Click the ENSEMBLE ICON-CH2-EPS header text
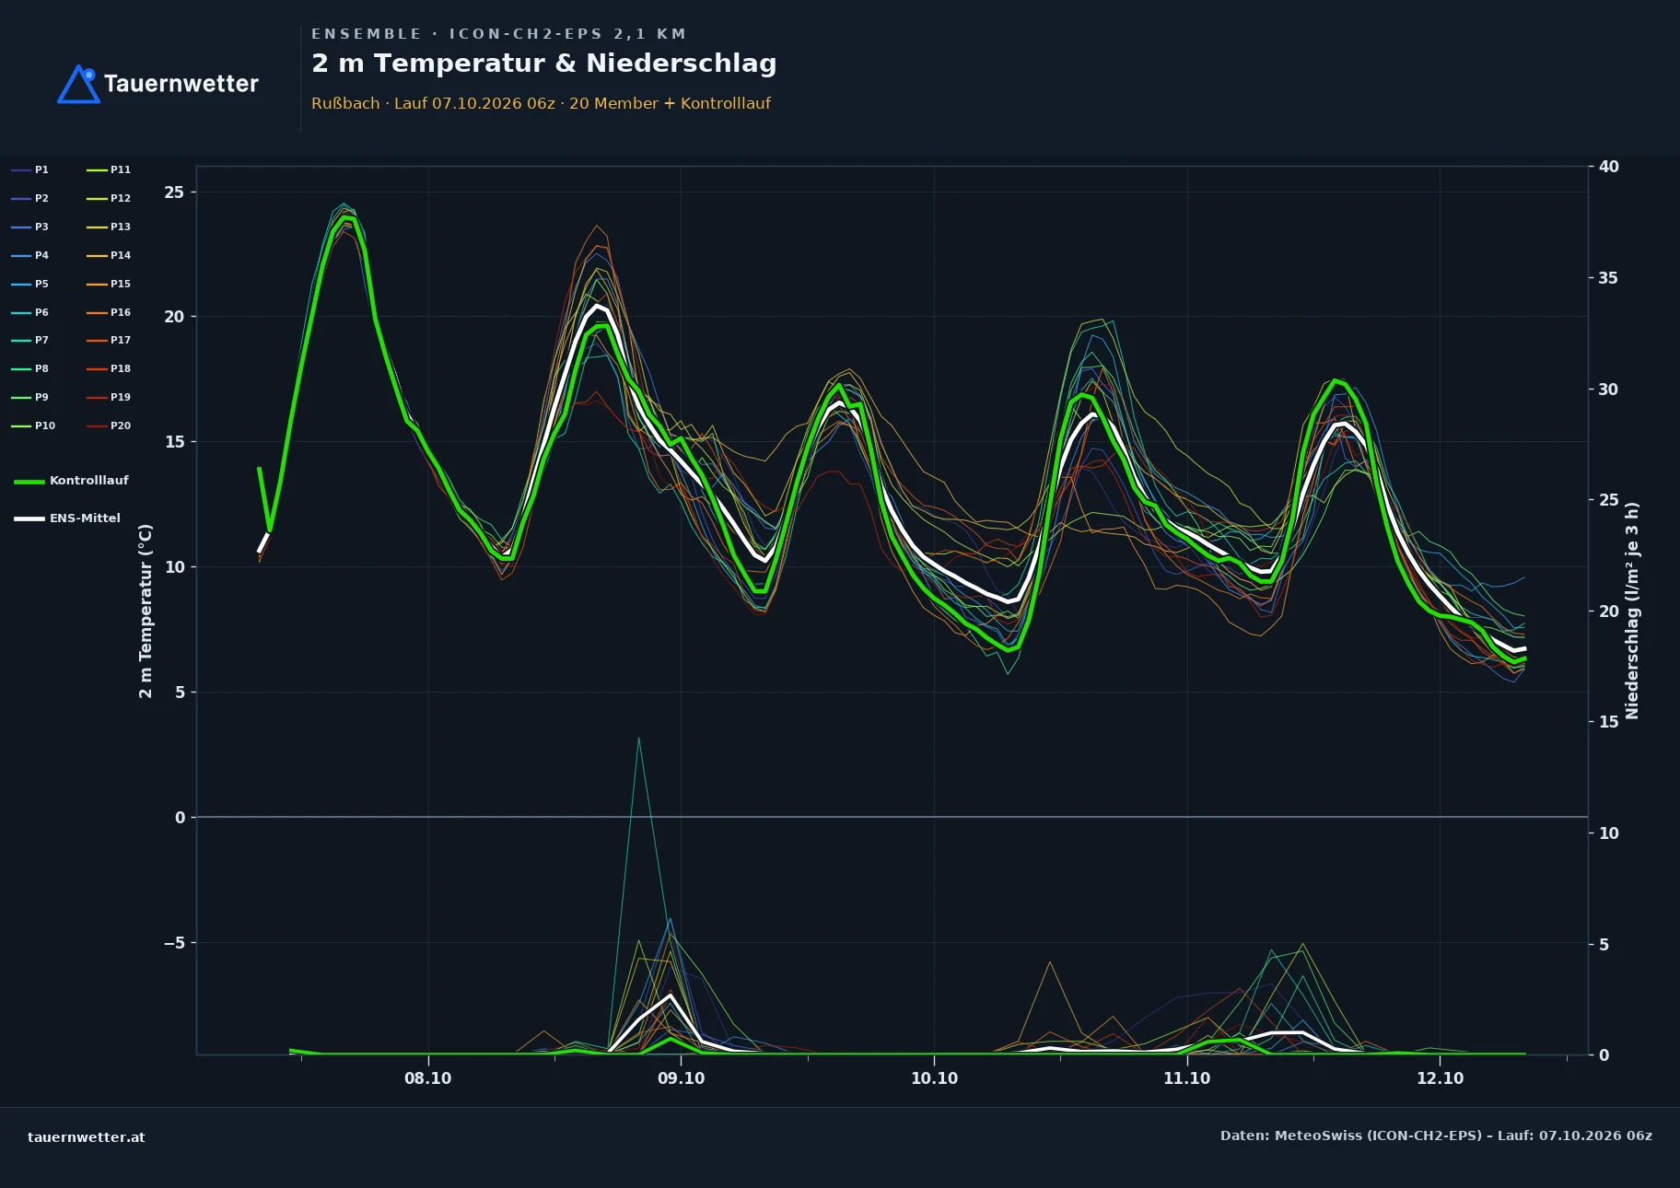 click(x=499, y=34)
